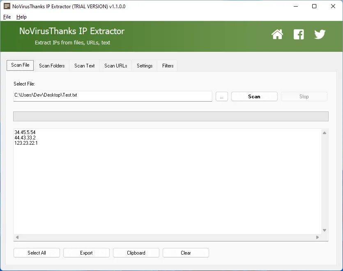Screen dimensions: 343x271
Task: Switch to the Scan URLs tab
Action: pos(116,66)
